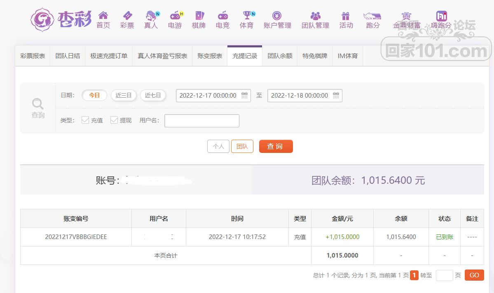This screenshot has width=494, height=293.
Task: Switch to the 团队余额 tab
Action: point(280,56)
